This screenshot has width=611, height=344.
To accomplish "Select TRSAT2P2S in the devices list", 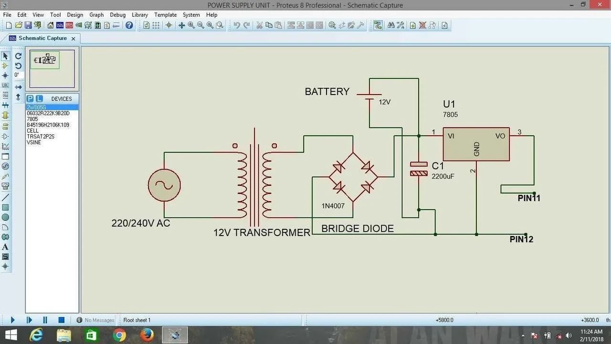I will [52, 136].
